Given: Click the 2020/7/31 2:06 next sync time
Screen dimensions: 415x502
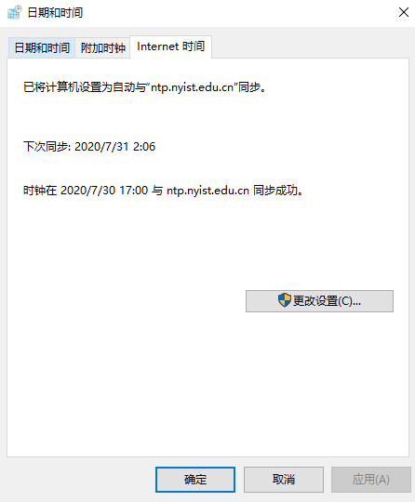Looking at the screenshot, I should point(114,147).
